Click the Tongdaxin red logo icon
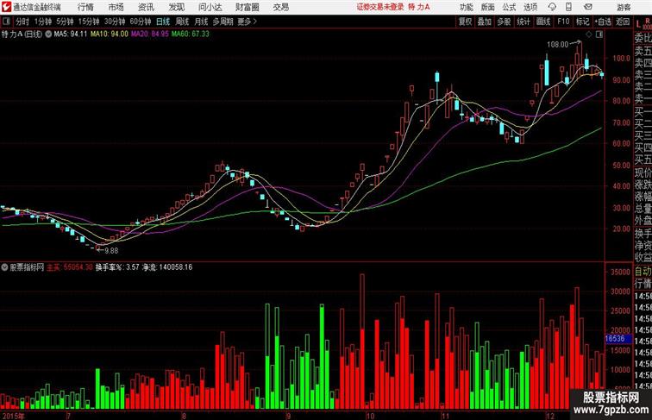Viewport: 652px width, 420px height. pyautogui.click(x=6, y=7)
